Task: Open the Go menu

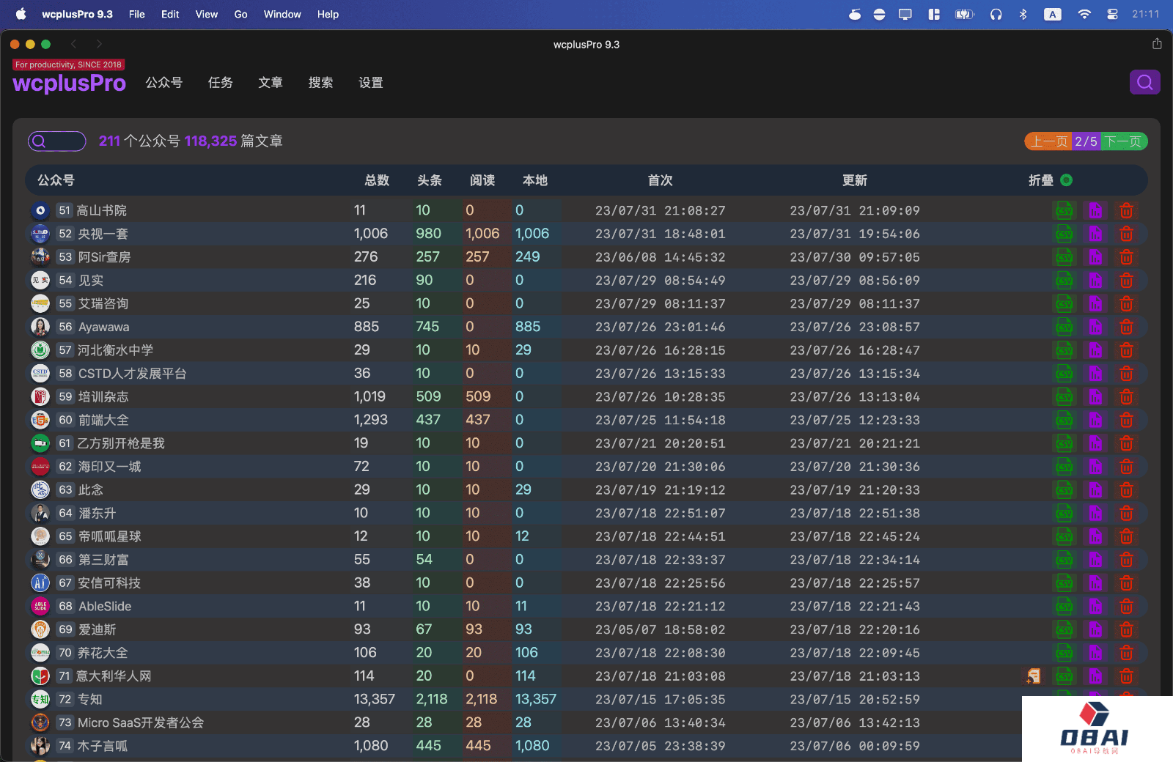Action: pos(240,14)
